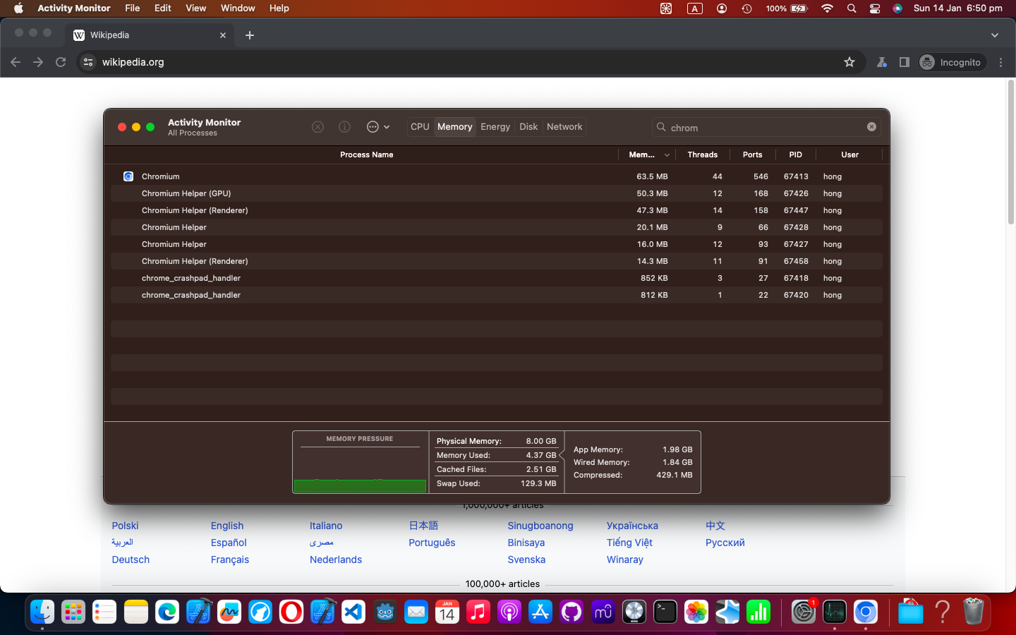Select the chrome_crashpad_handler row with PID 67418
1016x635 pixels.
496,278
